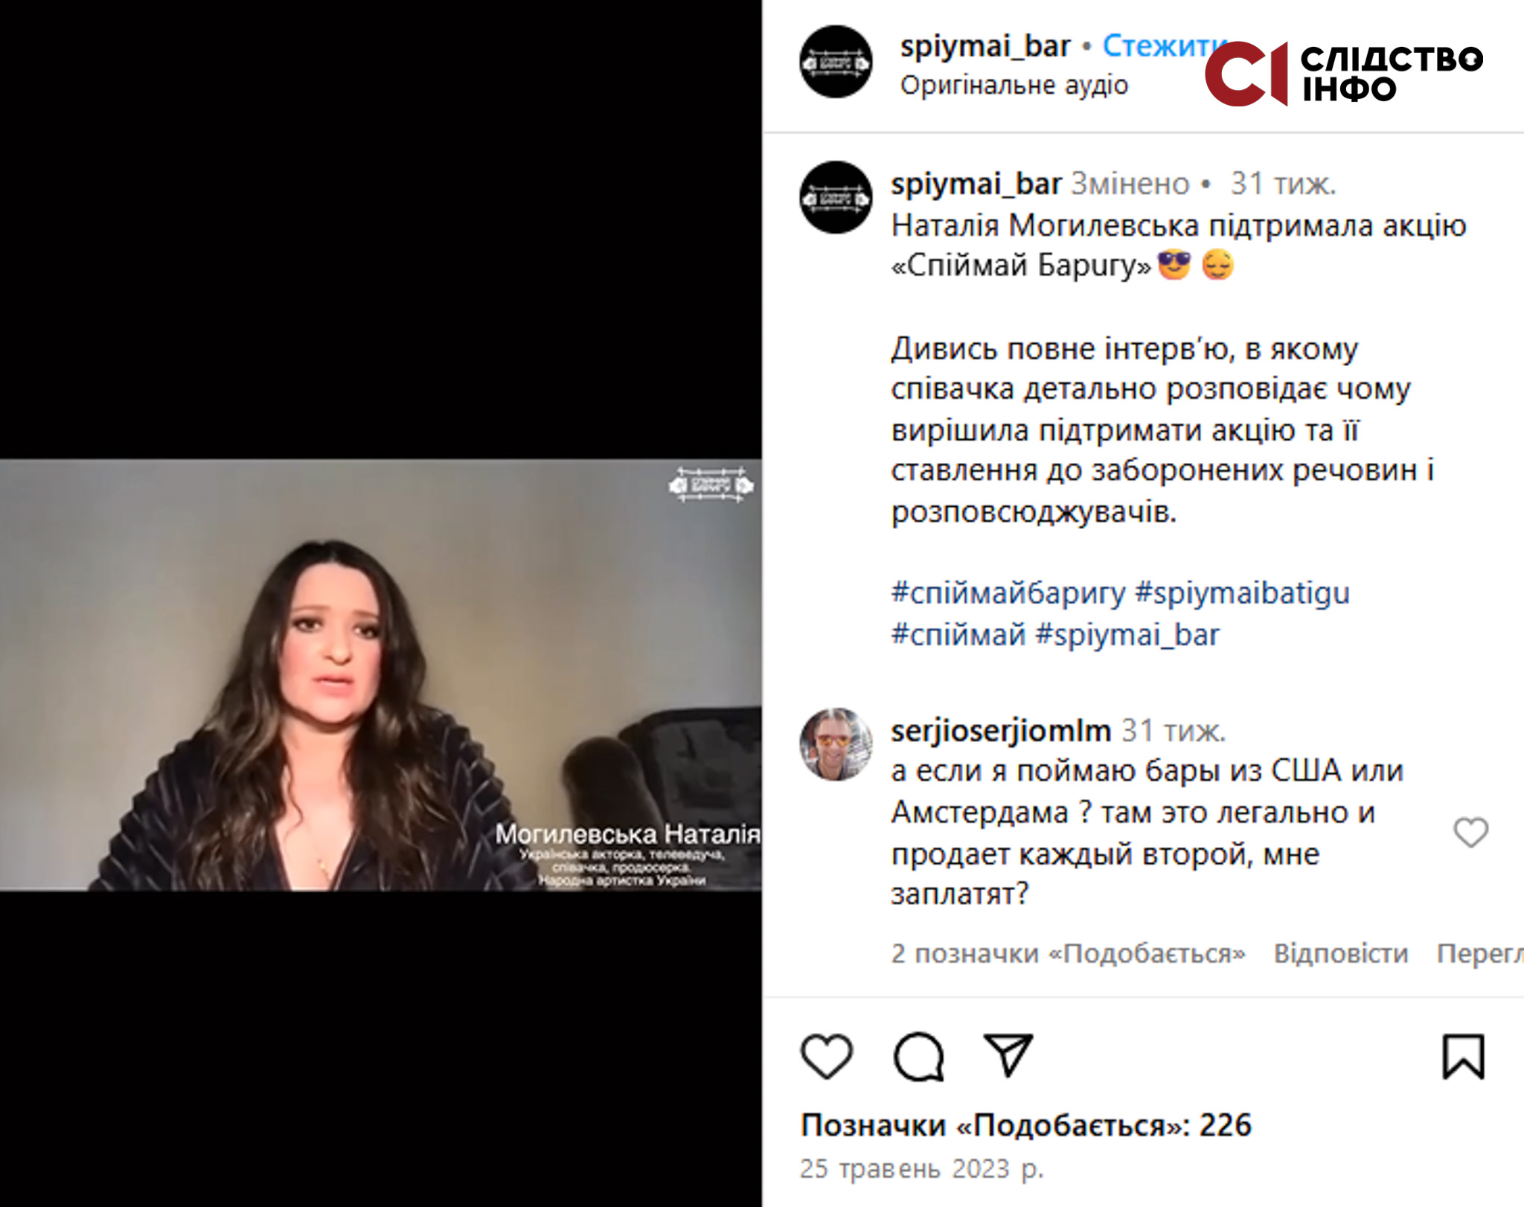The width and height of the screenshot is (1524, 1207).
Task: Follow the account via Стежити
Action: [1162, 46]
